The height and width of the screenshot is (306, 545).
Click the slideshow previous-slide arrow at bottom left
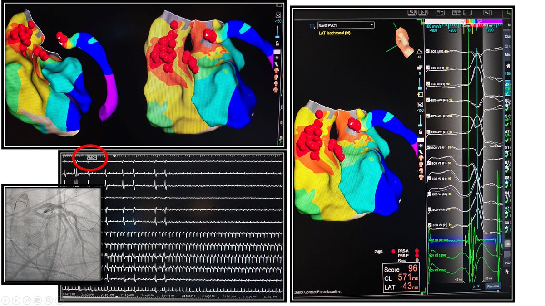click(5, 301)
